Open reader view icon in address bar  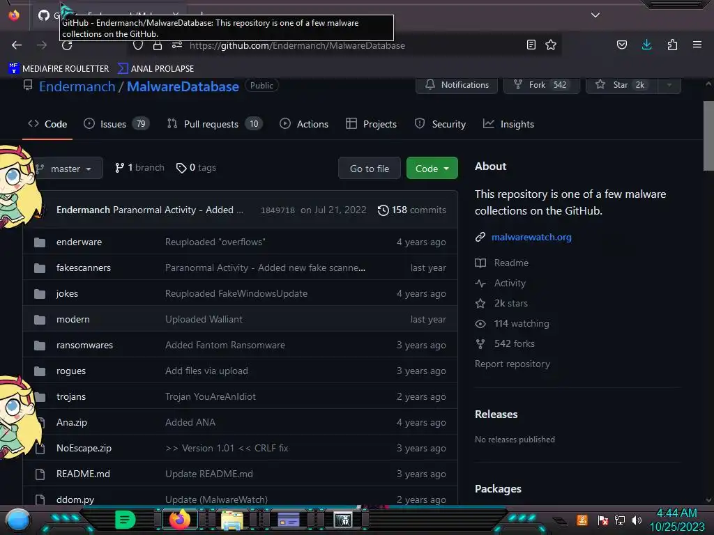coord(531,45)
